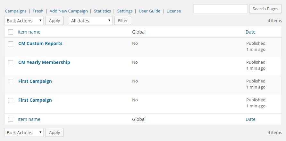Toggle the select-all checkbox in table footer
Image resolution: width=286 pixels, height=141 pixels.
pos(11,119)
